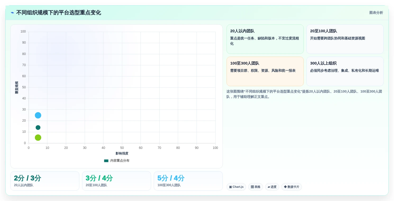Click the lime green bubble in chart
This screenshot has width=394, height=201.
tap(38, 138)
